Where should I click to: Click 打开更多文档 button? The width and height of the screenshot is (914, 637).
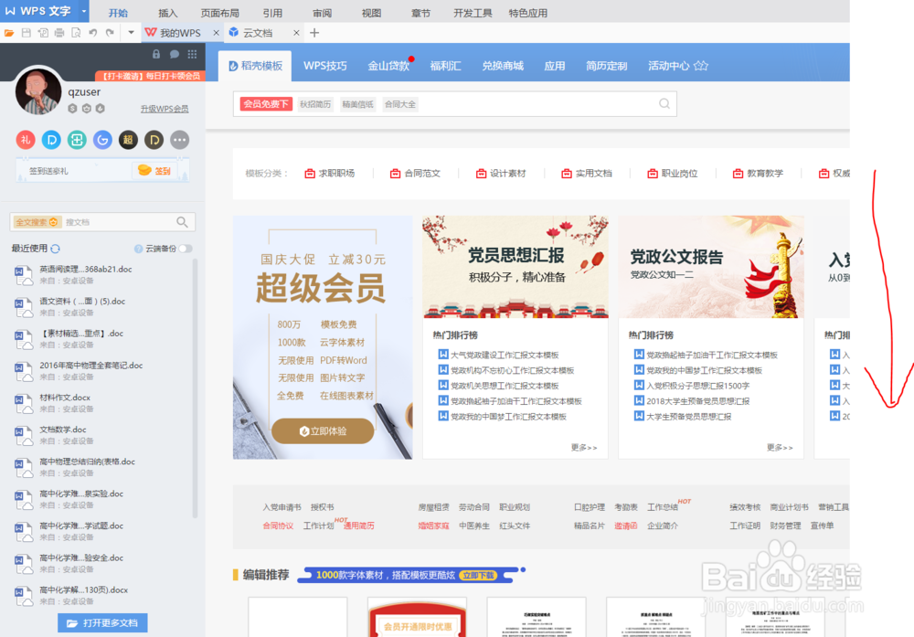(x=102, y=623)
